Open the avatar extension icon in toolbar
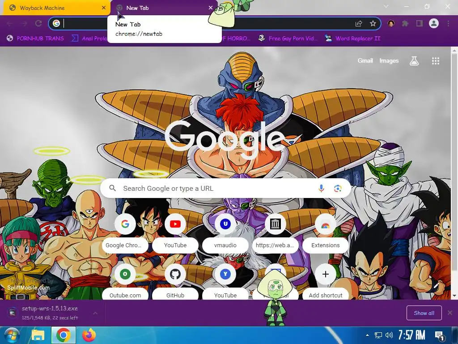This screenshot has height=344, width=458. (x=391, y=23)
